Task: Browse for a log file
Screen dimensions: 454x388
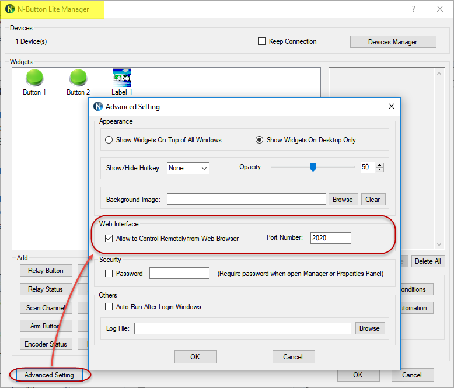Action: click(x=370, y=328)
